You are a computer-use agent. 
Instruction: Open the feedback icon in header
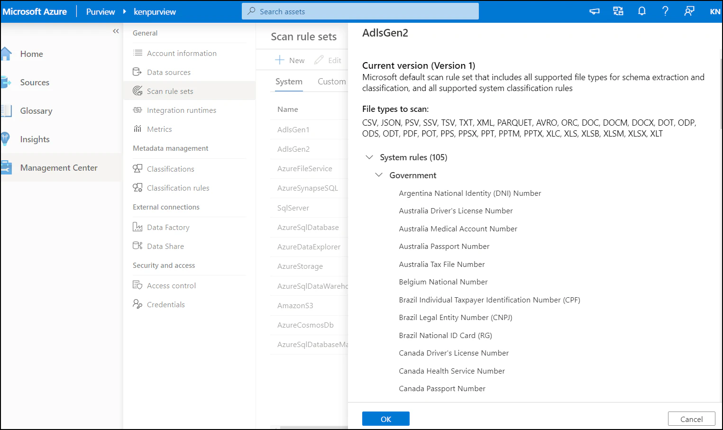(x=689, y=11)
